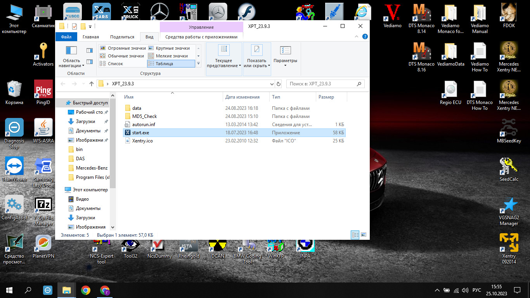Click the Preview pane icon in ribbon
This screenshot has width=530, height=298.
[x=90, y=50]
